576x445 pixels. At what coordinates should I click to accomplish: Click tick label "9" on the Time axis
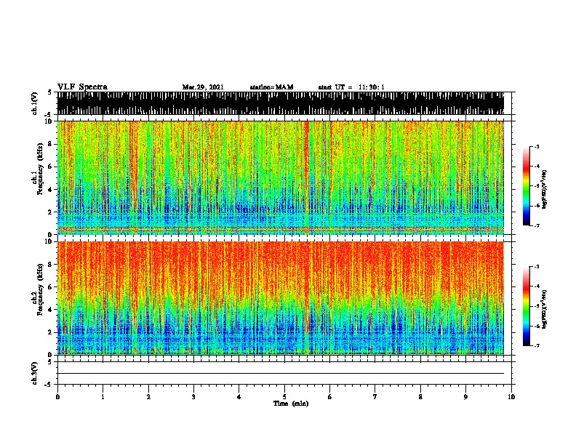(x=465, y=397)
